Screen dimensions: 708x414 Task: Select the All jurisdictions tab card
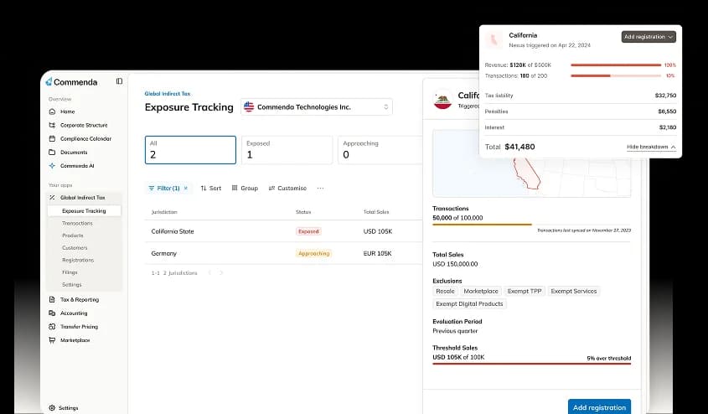pos(190,150)
